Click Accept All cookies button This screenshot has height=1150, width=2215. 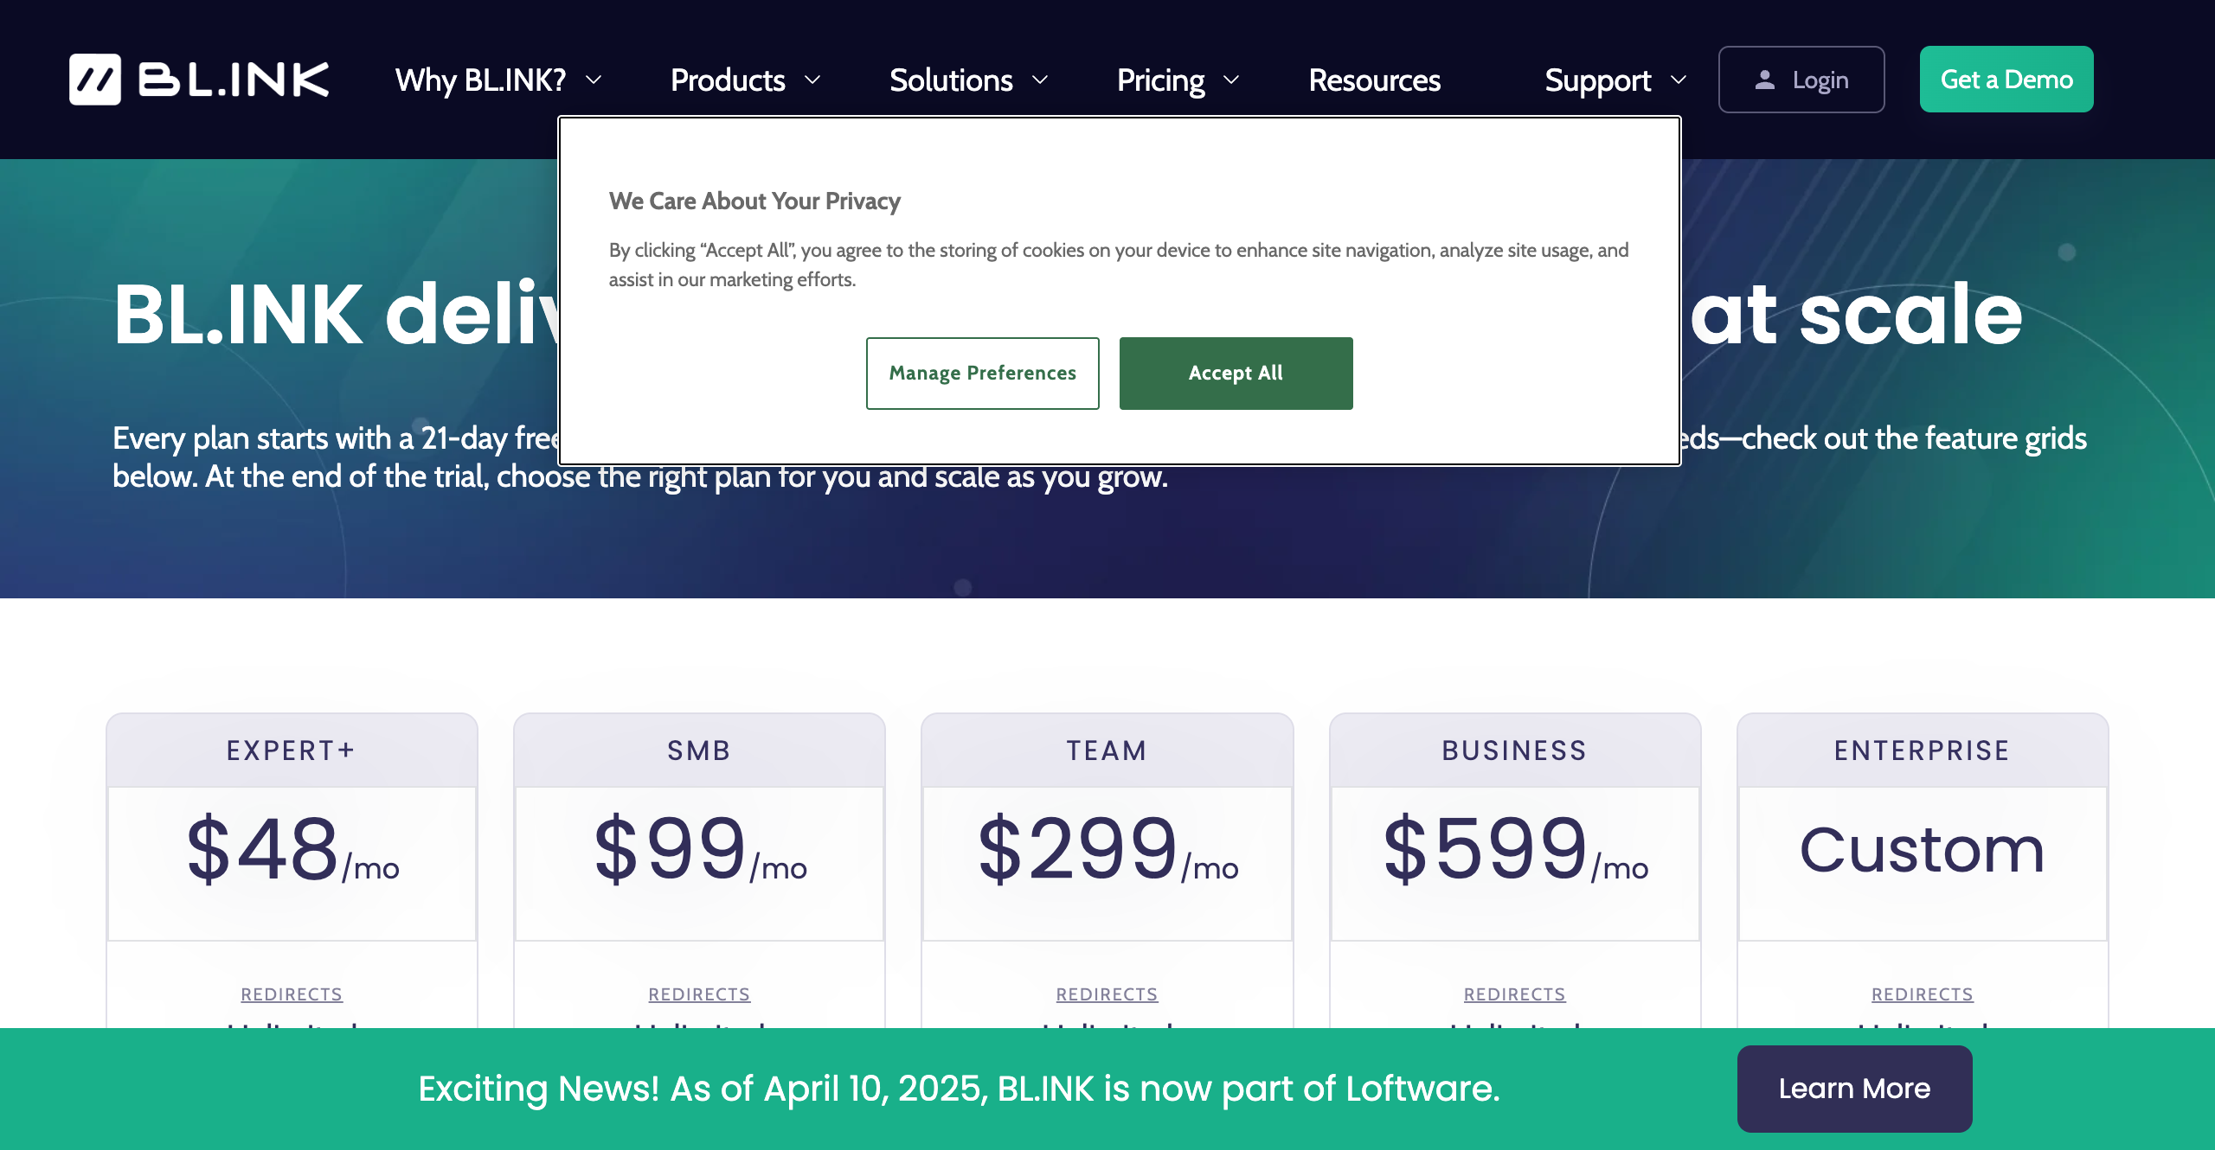pyautogui.click(x=1236, y=374)
